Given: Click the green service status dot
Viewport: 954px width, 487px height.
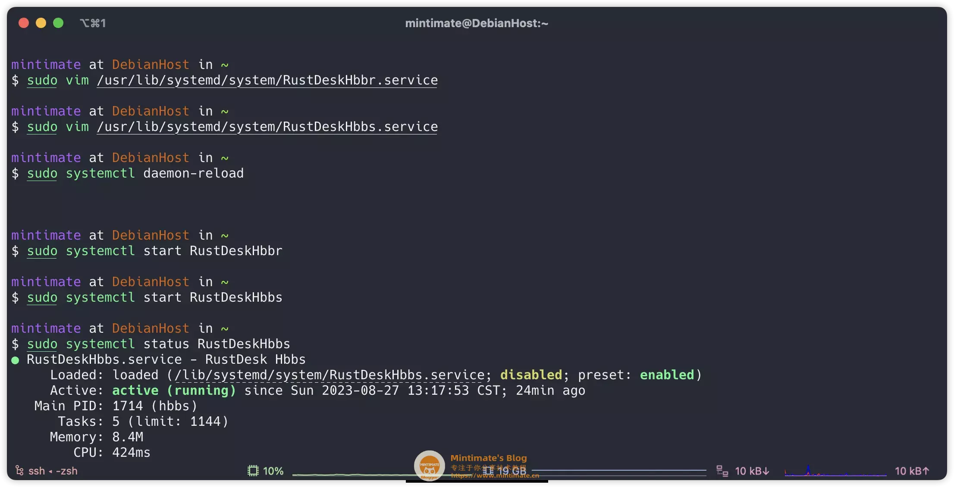Looking at the screenshot, I should 15,360.
